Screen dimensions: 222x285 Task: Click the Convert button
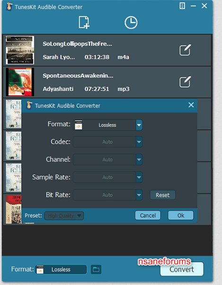(182, 269)
